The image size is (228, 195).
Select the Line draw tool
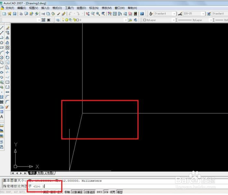[x=2, y=28]
